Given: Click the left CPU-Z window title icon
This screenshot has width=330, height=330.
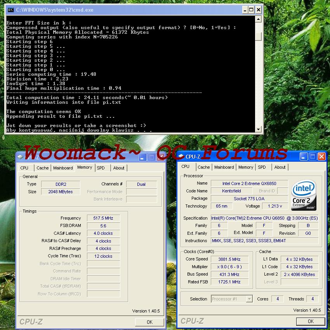Looking at the screenshot, I should (x=20, y=157).
